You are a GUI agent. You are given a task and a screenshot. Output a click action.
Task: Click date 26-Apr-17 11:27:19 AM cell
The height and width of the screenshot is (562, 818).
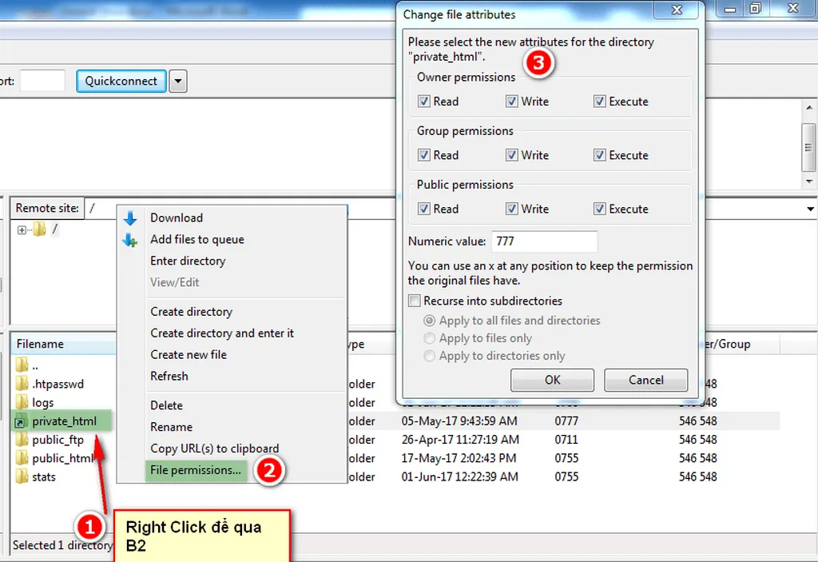(x=460, y=439)
